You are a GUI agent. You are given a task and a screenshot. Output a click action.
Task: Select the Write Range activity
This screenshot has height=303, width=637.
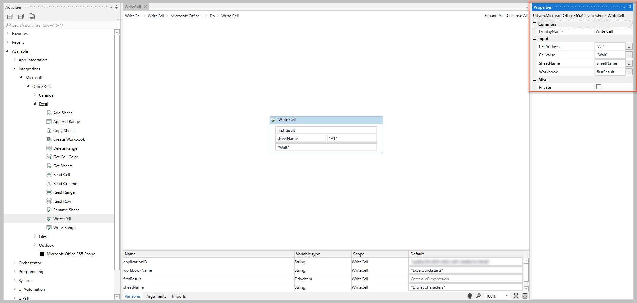coord(64,228)
